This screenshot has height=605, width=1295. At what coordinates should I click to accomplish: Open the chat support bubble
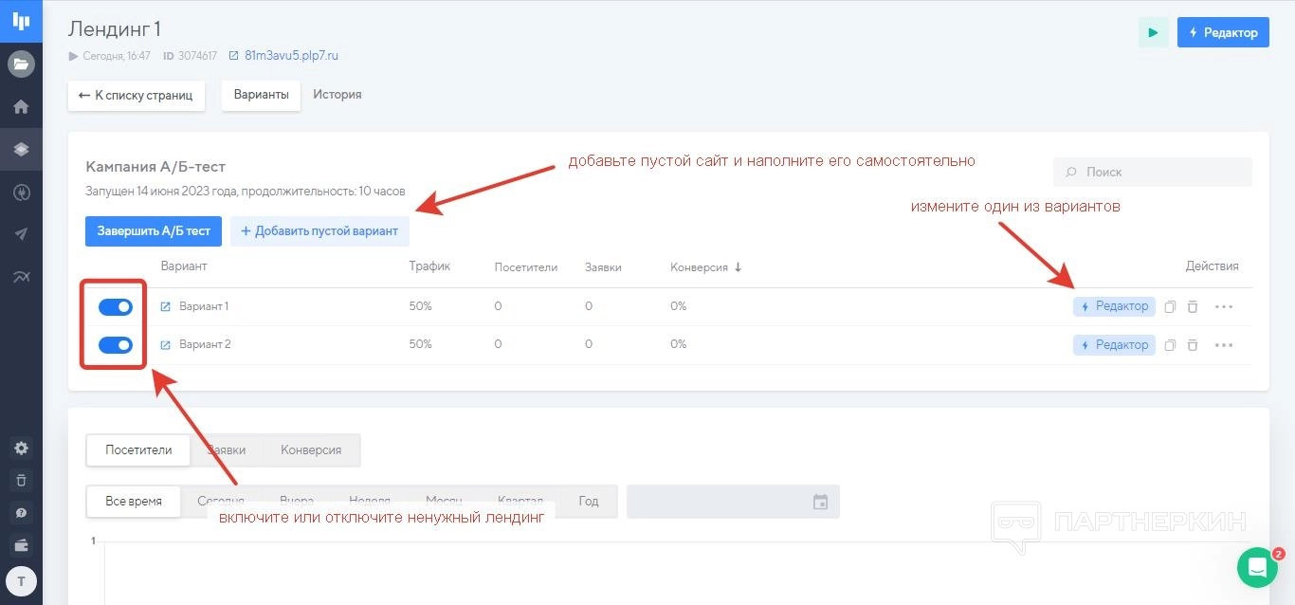tap(1257, 567)
